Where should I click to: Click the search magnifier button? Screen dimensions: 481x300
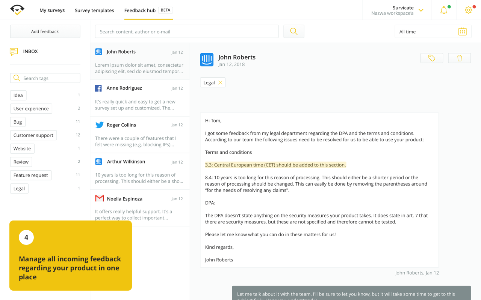click(x=294, y=31)
